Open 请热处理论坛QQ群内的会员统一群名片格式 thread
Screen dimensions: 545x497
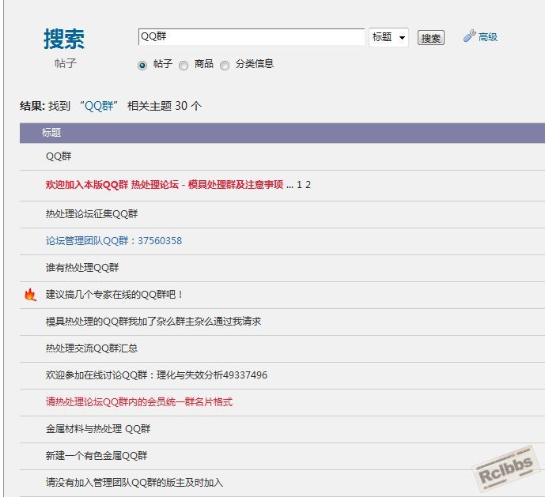click(139, 402)
